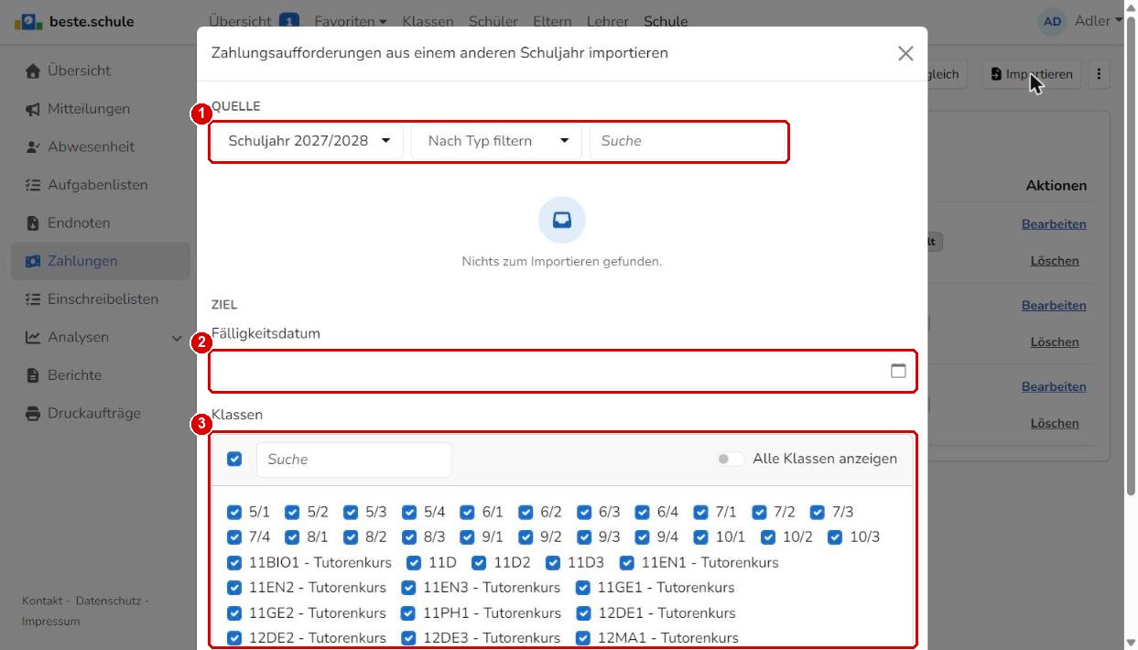Viewport: 1138px width, 650px height.
Task: Click the Abwesenheit person icon
Action: click(33, 146)
